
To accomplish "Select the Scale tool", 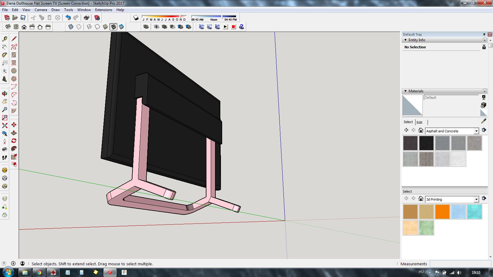I will pos(14,157).
